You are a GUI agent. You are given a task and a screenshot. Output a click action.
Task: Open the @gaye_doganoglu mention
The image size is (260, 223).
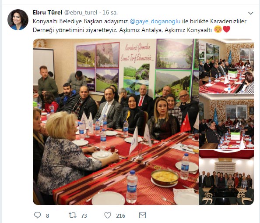(x=155, y=21)
